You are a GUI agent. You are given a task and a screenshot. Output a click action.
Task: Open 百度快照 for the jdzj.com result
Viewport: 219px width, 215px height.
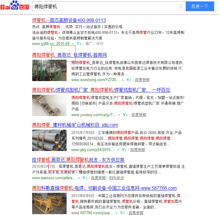pyautogui.click(x=138, y=150)
